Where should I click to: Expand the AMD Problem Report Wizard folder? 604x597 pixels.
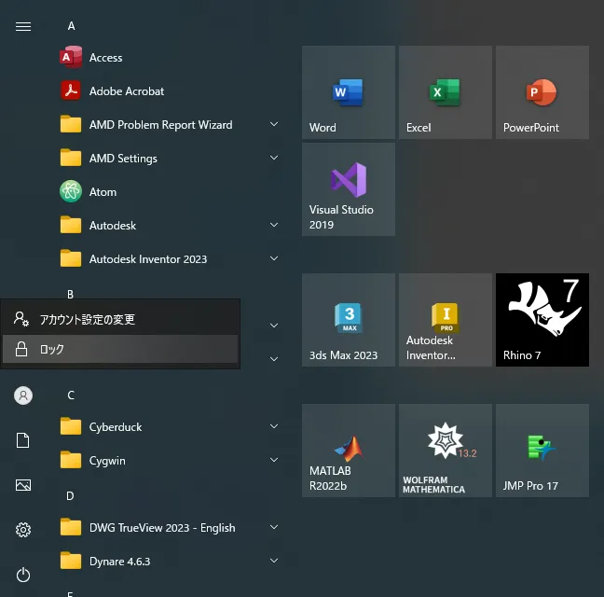coord(274,125)
